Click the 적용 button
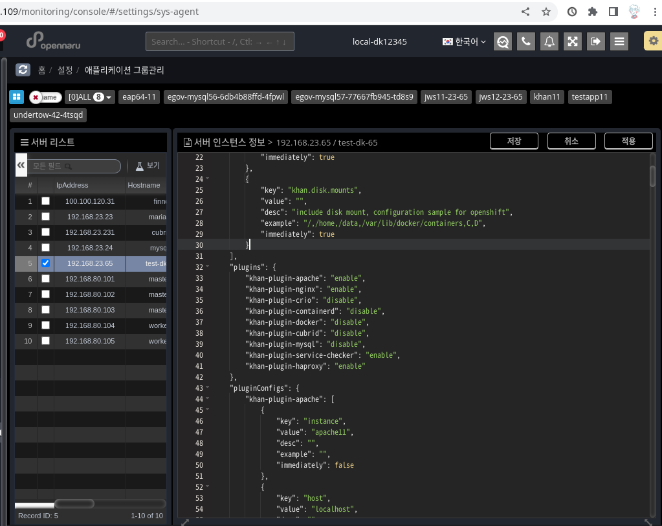 coord(628,140)
